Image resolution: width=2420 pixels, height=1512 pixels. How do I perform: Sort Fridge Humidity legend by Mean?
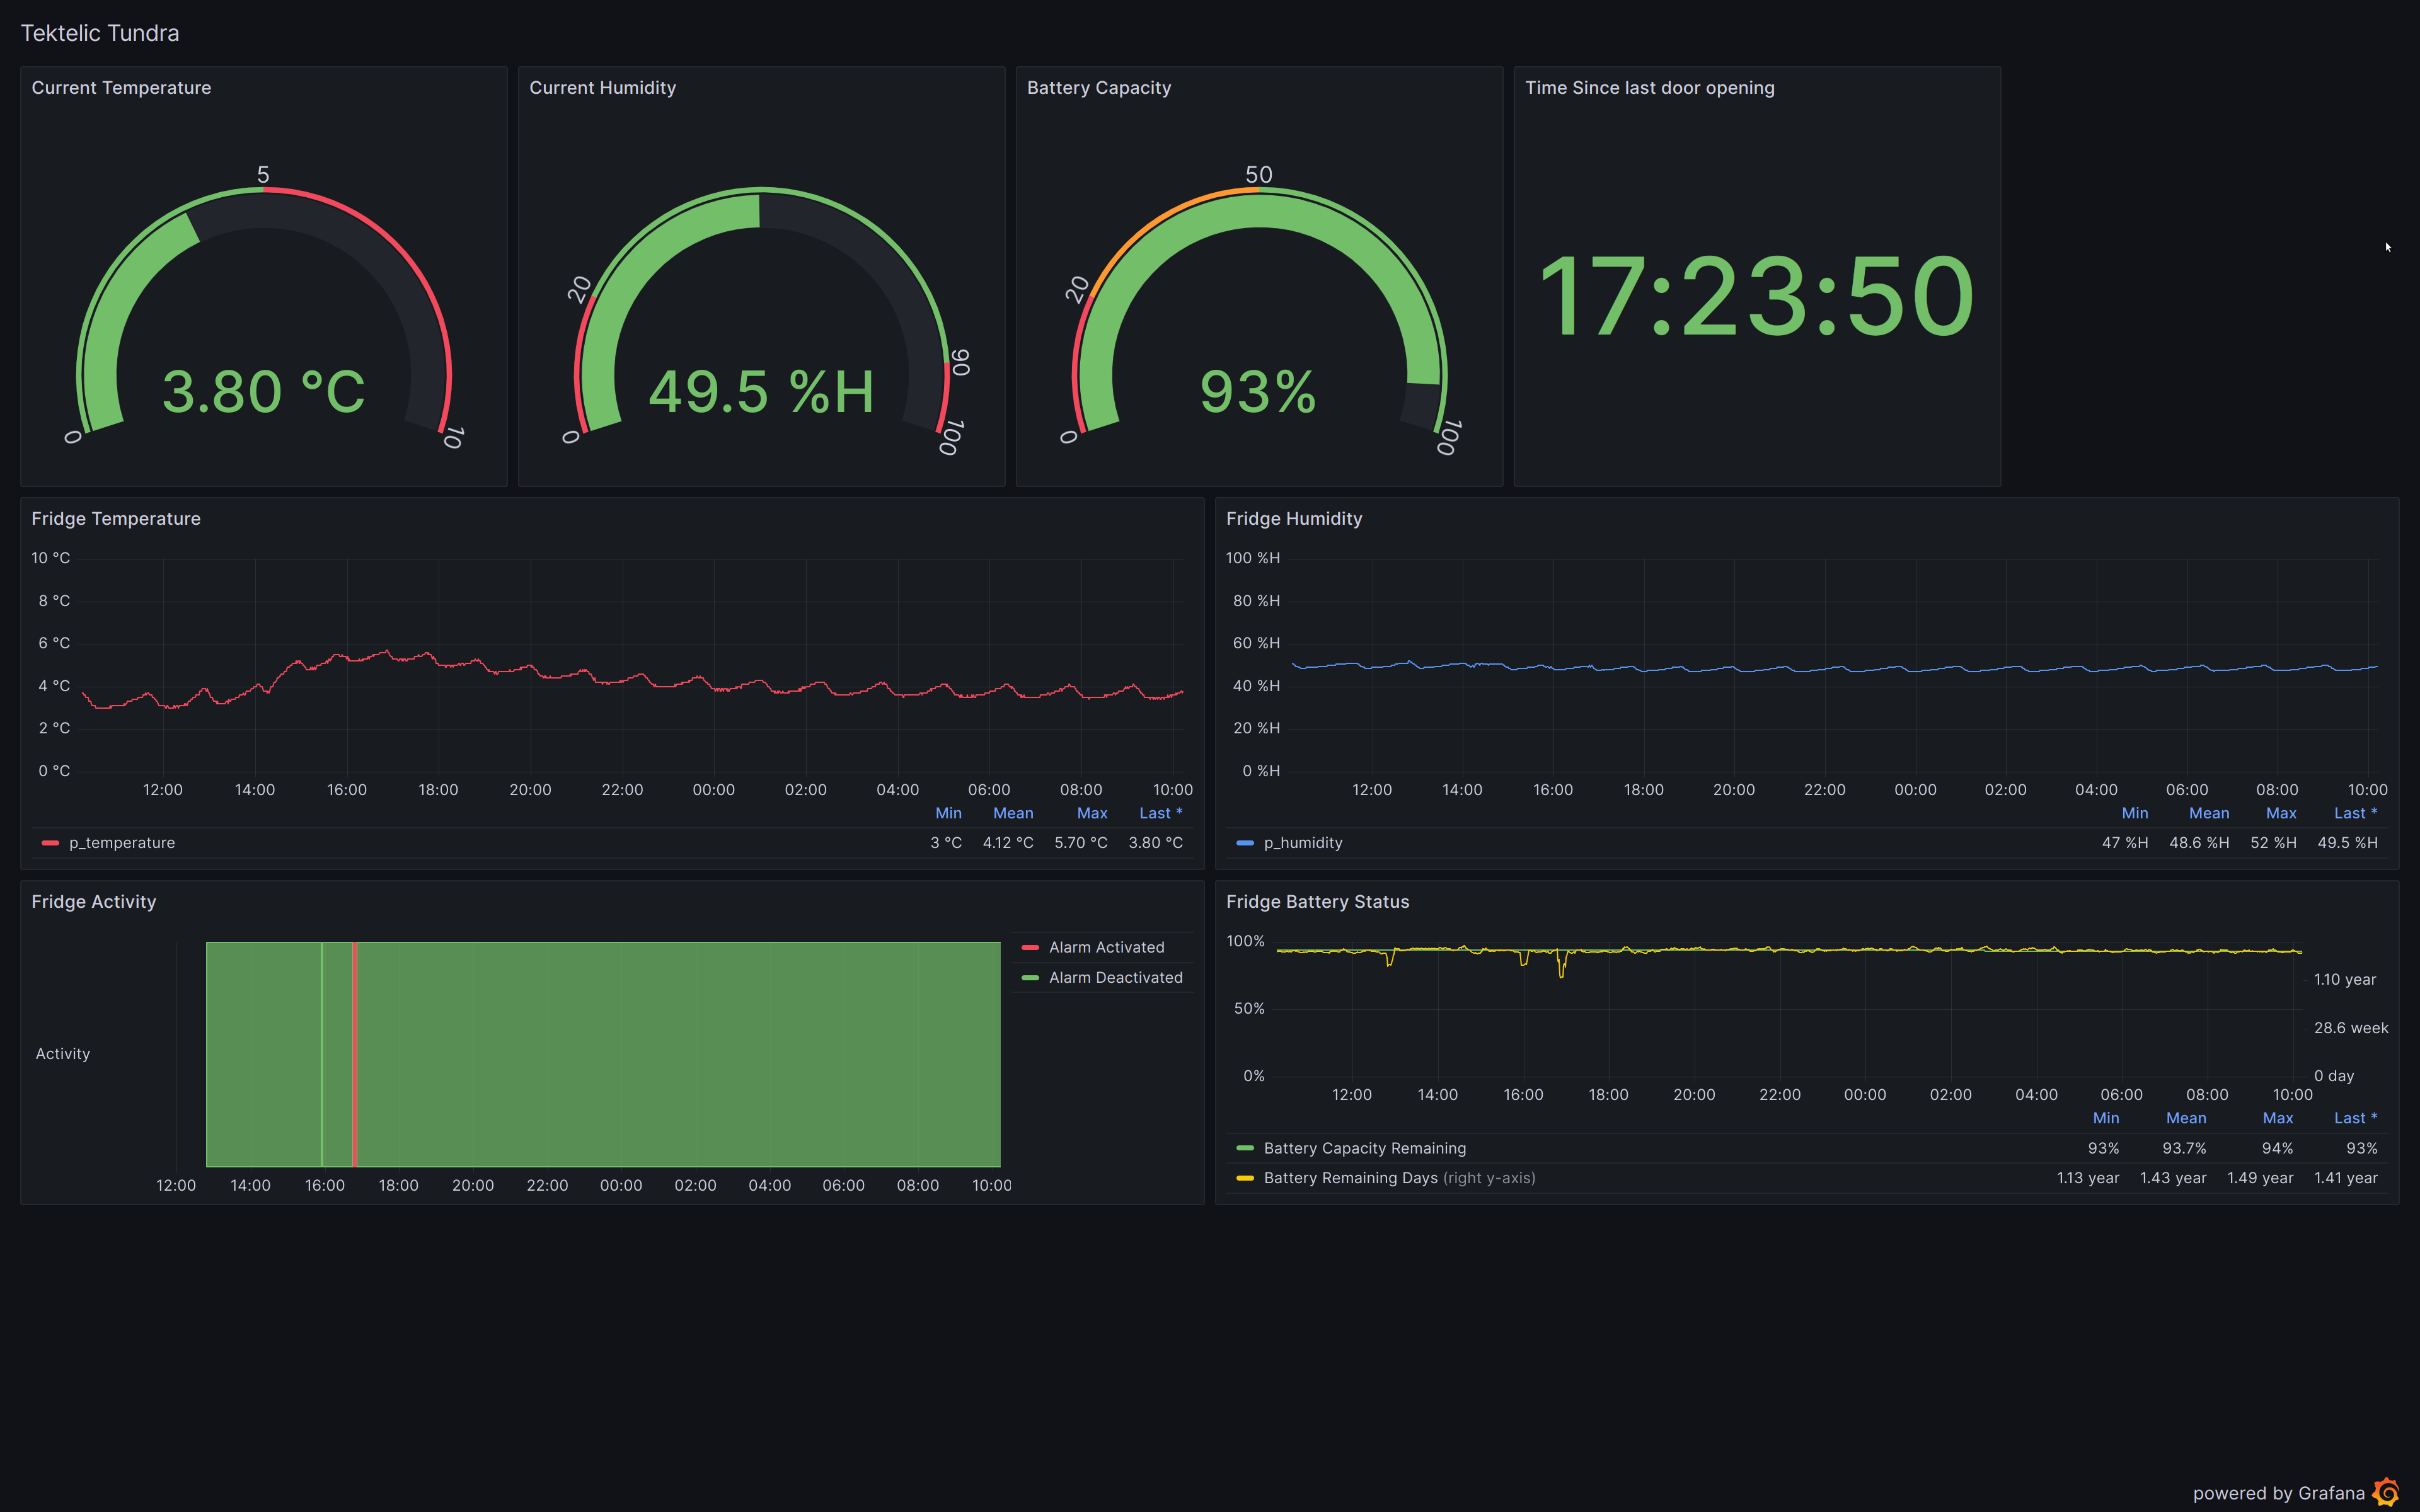[2208, 813]
